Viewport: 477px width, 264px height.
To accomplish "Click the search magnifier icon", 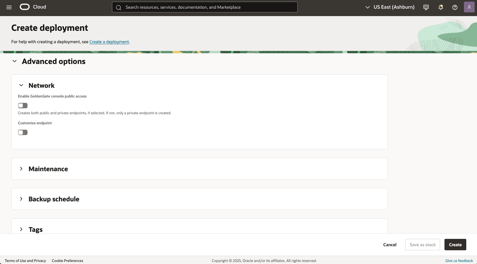I will (x=119, y=7).
